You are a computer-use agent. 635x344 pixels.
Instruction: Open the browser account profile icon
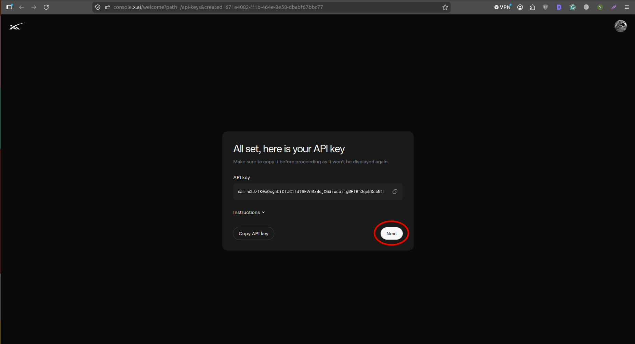520,7
